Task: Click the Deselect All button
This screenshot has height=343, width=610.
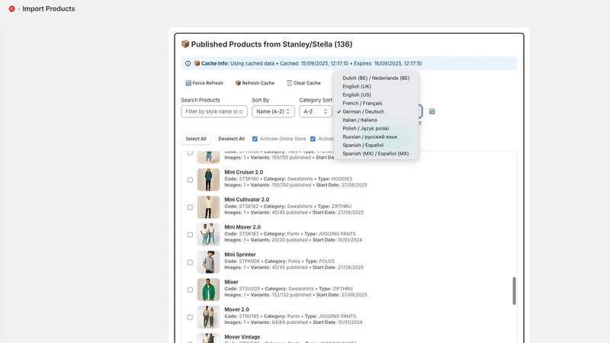Action: (232, 139)
